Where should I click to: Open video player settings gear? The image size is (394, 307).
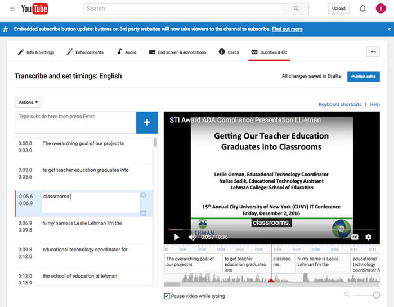368,237
